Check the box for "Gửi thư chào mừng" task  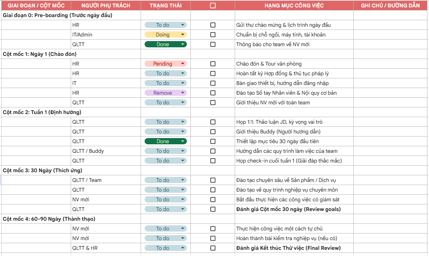pyautogui.click(x=213, y=25)
